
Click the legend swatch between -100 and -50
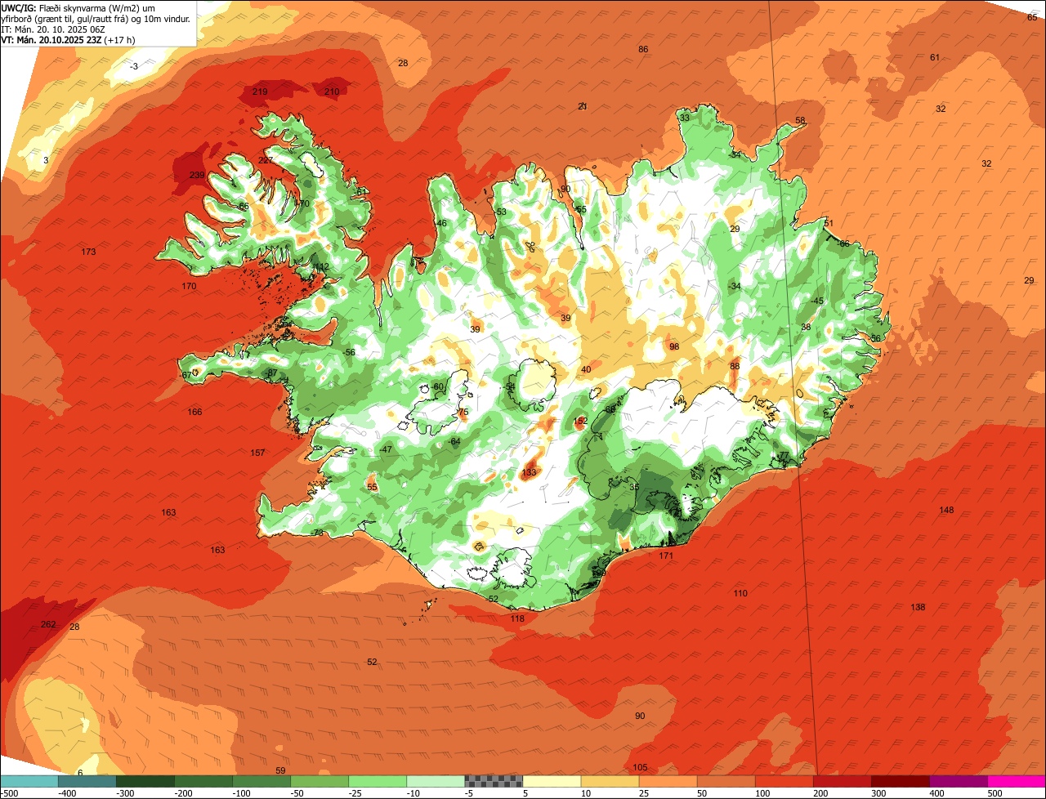coord(261,781)
